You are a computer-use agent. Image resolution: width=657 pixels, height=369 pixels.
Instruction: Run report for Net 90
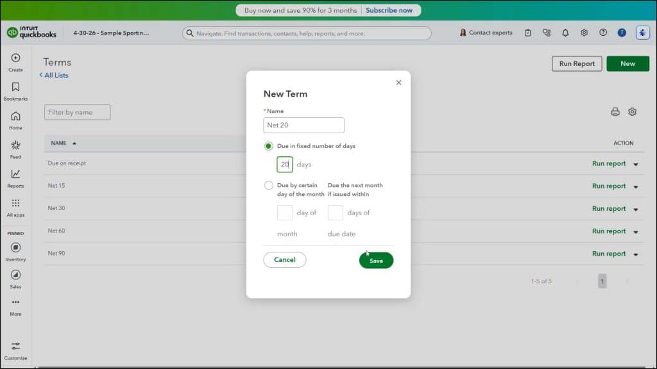tap(609, 254)
